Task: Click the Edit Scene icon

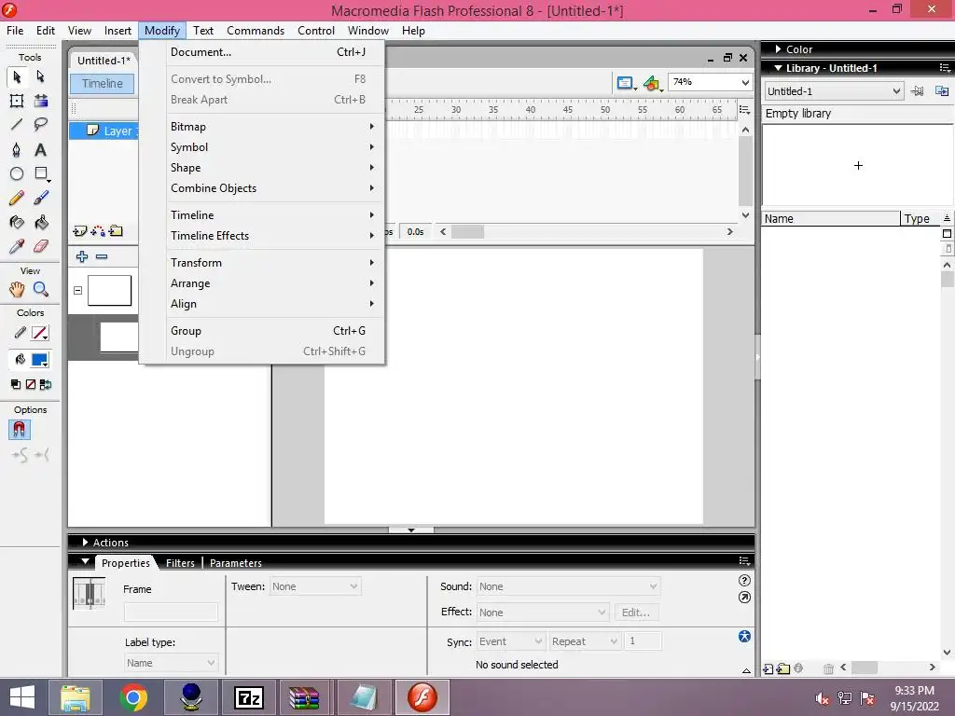Action: pos(626,83)
